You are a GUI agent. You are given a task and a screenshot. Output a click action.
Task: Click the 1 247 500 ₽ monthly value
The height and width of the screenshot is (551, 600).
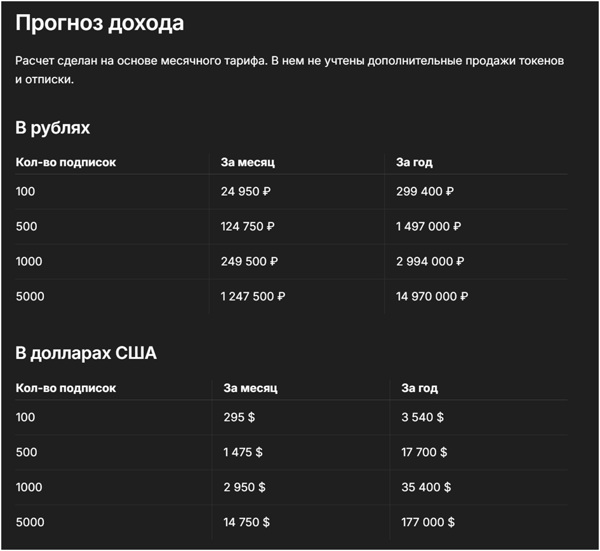tap(253, 296)
